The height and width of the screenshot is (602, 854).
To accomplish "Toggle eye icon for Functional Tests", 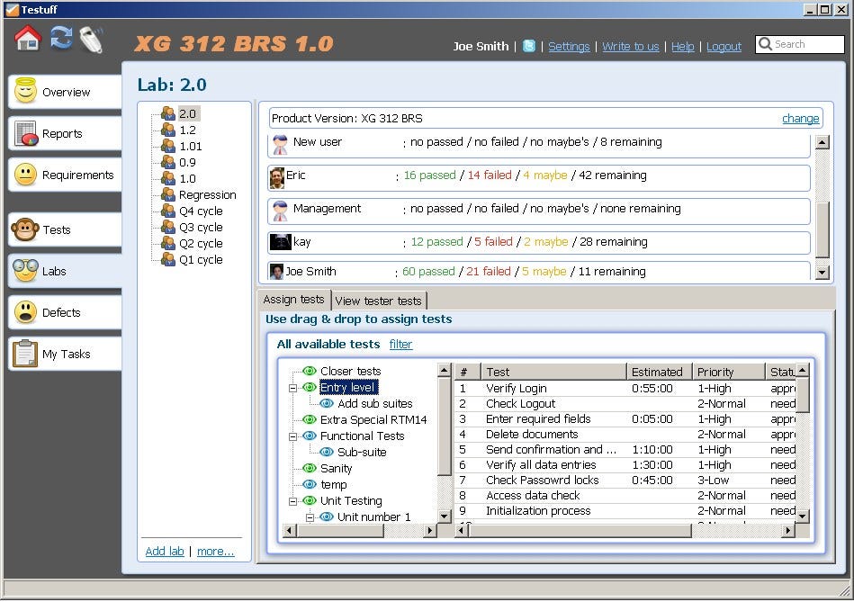I will click(x=310, y=436).
